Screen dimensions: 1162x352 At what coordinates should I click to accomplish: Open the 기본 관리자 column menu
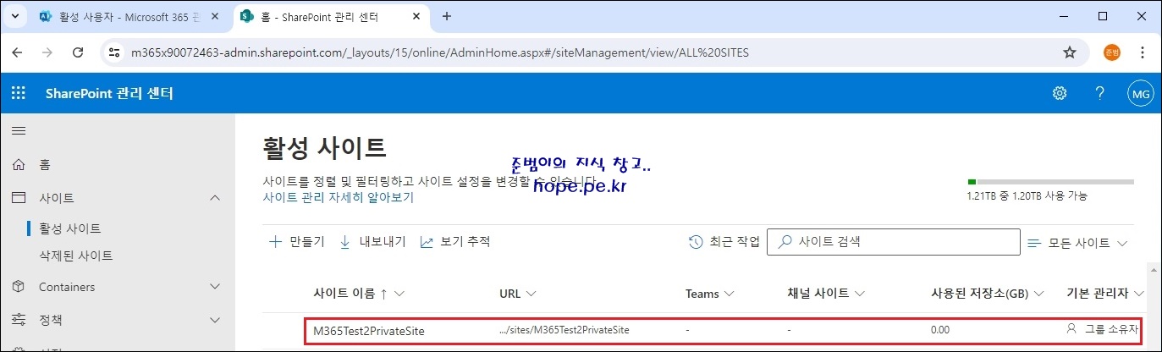click(x=1138, y=294)
